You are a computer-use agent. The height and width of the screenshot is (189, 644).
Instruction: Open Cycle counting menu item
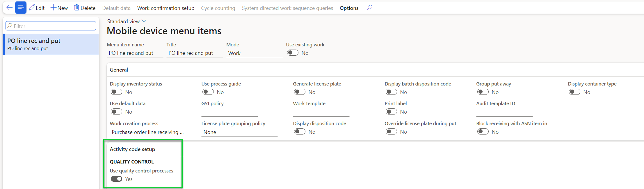pyautogui.click(x=218, y=8)
